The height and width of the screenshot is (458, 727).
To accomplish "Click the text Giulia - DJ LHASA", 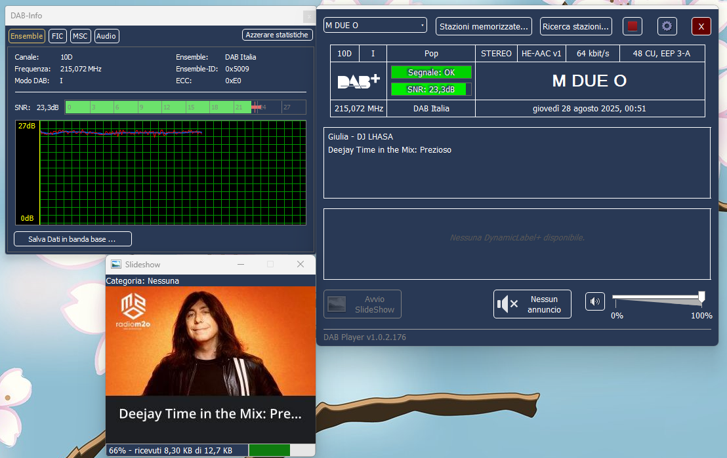I will (360, 136).
